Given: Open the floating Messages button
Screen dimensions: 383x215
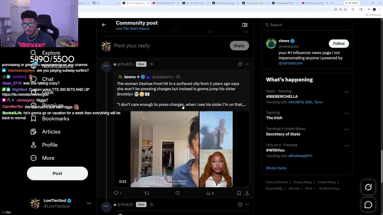Looking at the screenshot, I should coord(368,205).
